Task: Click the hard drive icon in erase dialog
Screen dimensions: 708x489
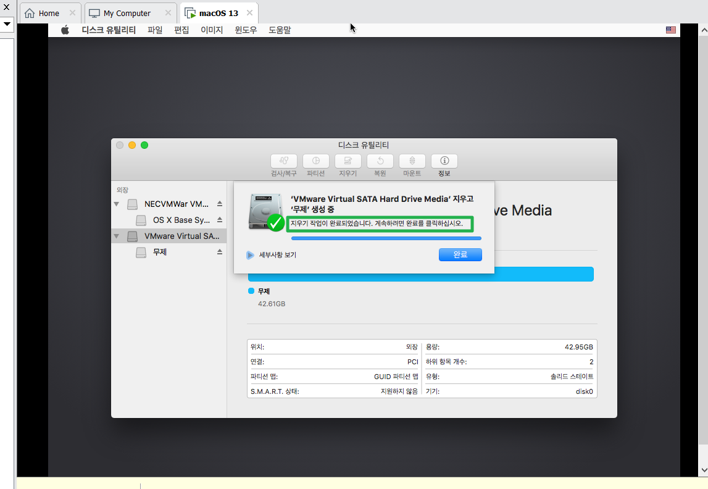Action: click(265, 211)
